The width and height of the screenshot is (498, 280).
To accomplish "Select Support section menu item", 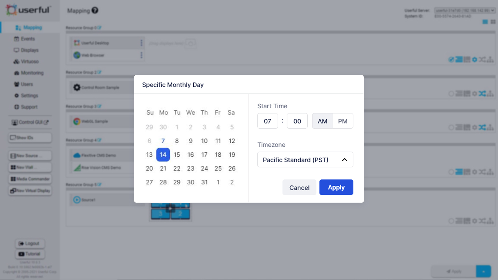I will pos(29,107).
